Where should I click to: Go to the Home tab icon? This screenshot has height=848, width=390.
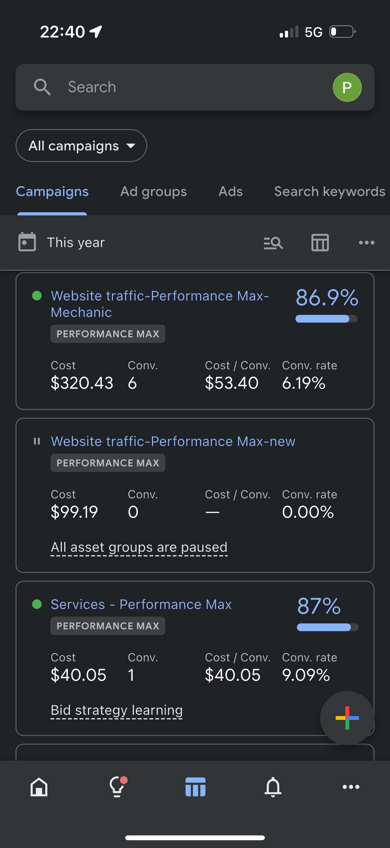click(39, 787)
